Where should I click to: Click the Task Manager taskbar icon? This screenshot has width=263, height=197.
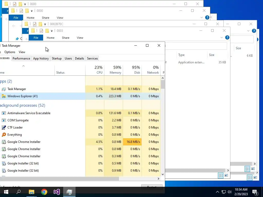(x=69, y=192)
